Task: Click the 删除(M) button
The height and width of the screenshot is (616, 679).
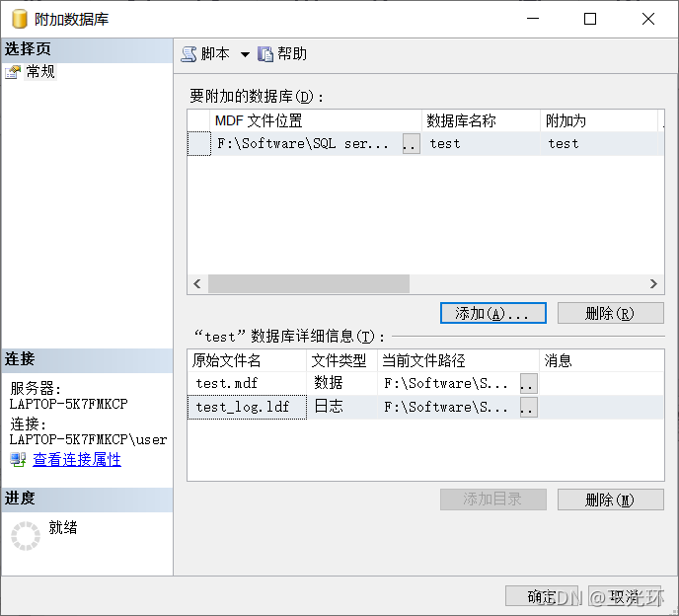Action: tap(610, 500)
